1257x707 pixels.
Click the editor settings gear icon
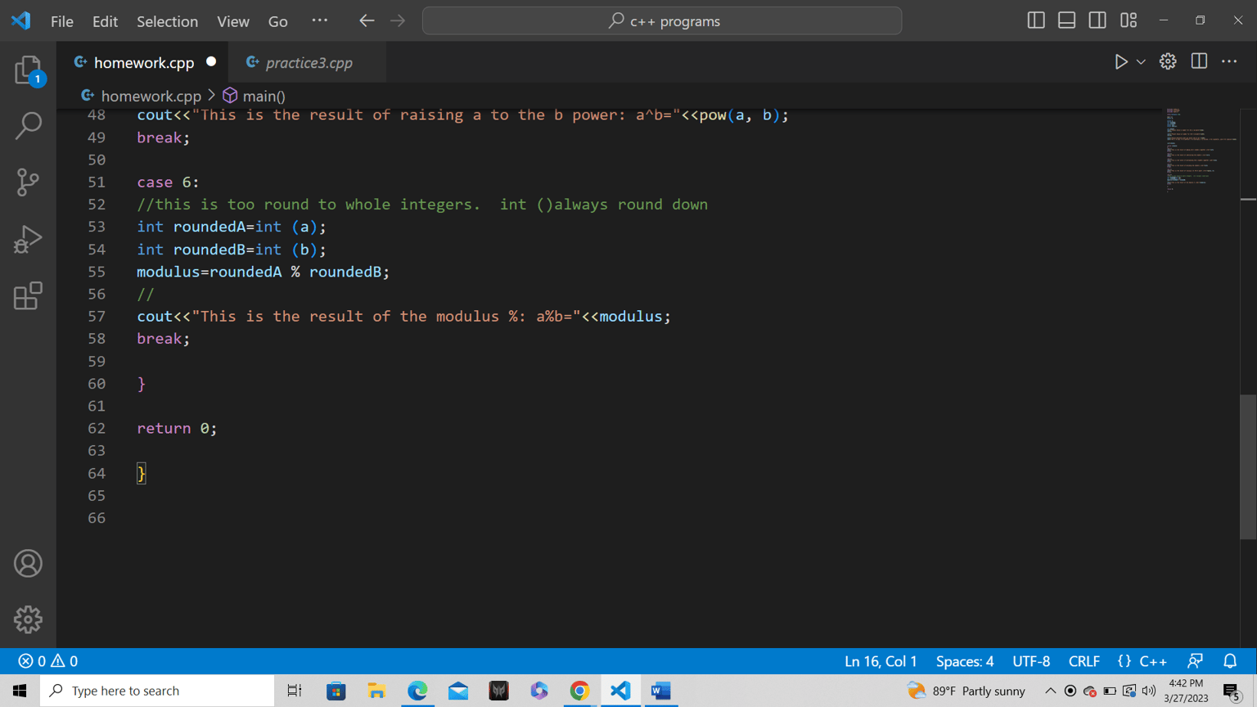1168,62
